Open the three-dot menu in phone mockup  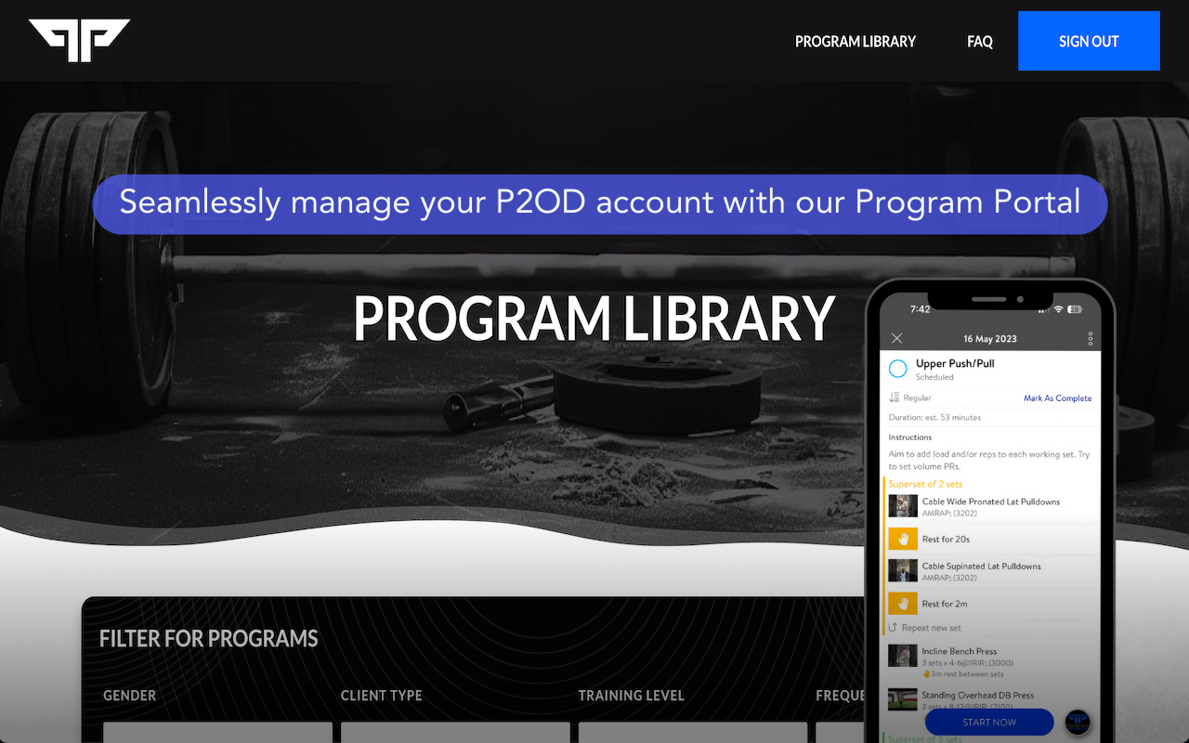click(x=1090, y=338)
